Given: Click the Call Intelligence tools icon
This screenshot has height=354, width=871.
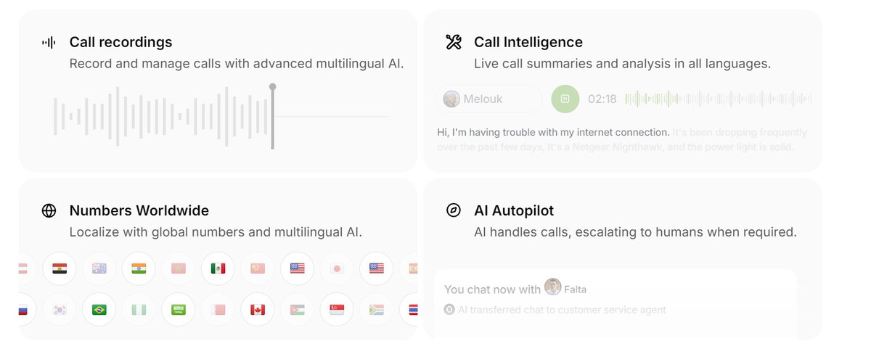Looking at the screenshot, I should click(454, 42).
